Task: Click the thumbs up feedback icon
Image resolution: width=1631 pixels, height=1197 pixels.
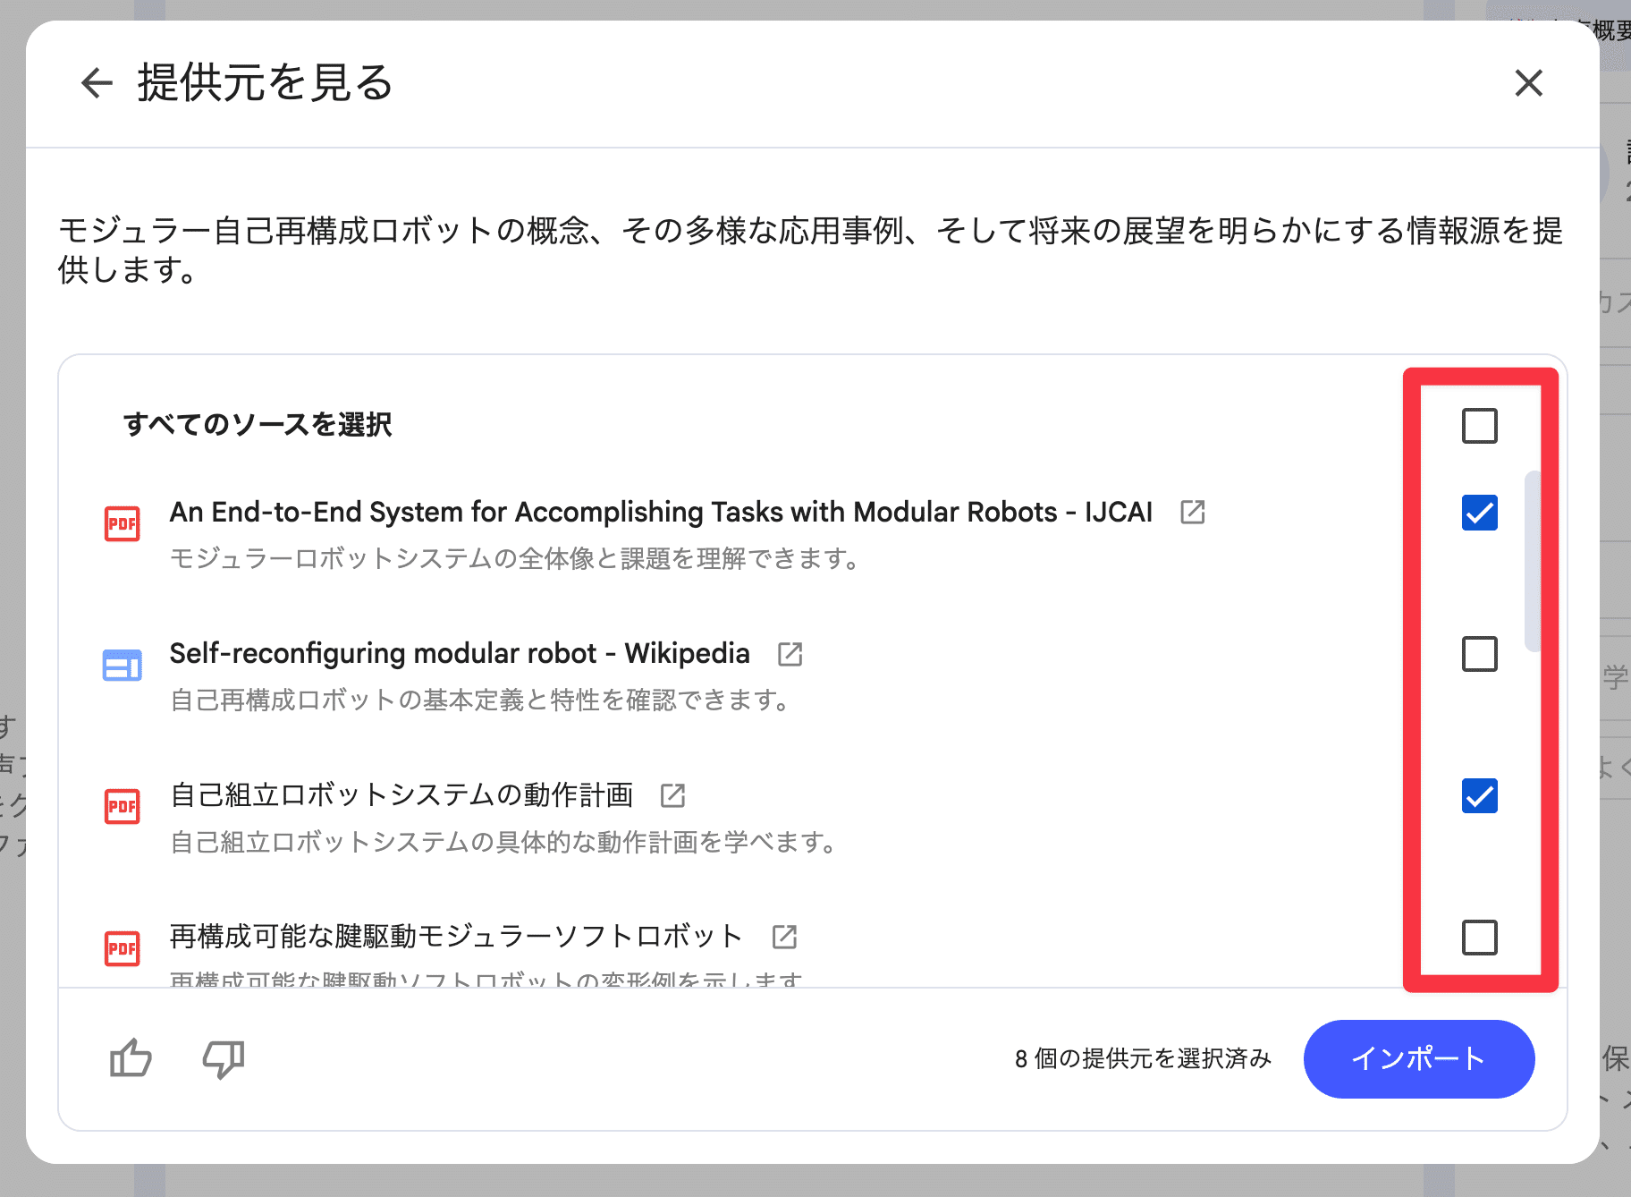Action: coord(131,1059)
